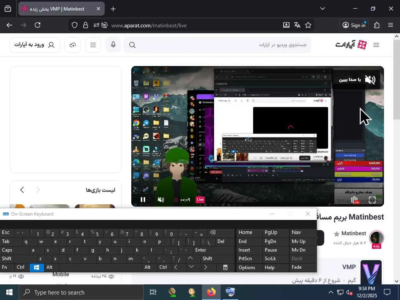
Task: Open Firefox extensions puzzle icon
Action: (377, 25)
